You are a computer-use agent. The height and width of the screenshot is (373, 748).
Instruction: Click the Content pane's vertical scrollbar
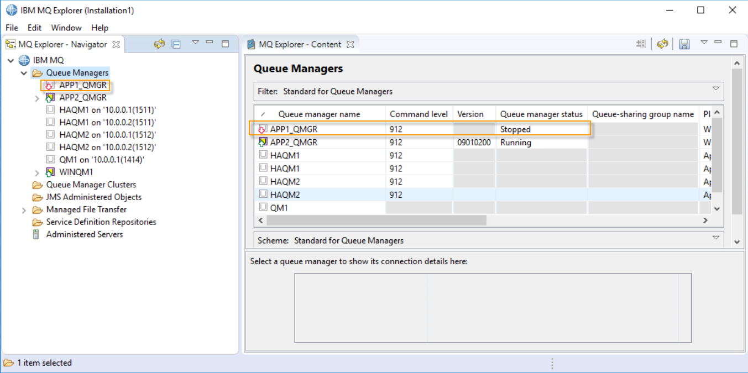736,141
